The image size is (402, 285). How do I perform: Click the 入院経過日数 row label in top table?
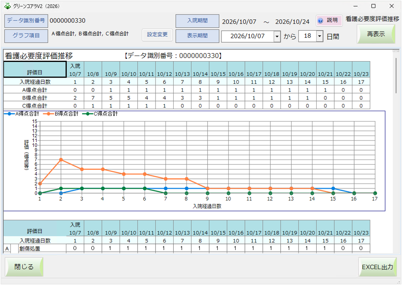click(x=35, y=82)
